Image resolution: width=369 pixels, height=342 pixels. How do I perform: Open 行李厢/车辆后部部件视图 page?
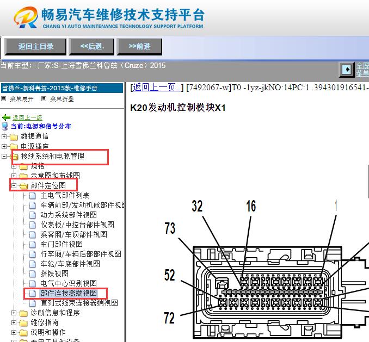[81, 254]
